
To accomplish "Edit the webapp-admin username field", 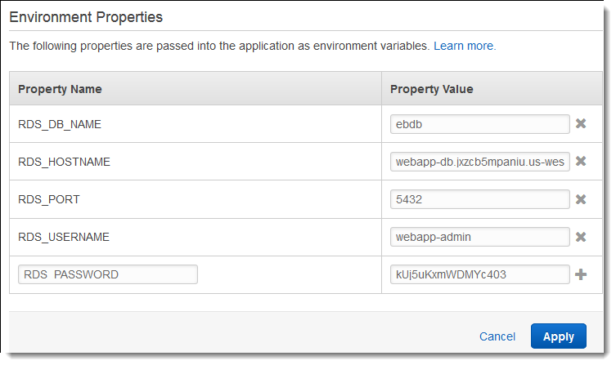I will coord(480,237).
